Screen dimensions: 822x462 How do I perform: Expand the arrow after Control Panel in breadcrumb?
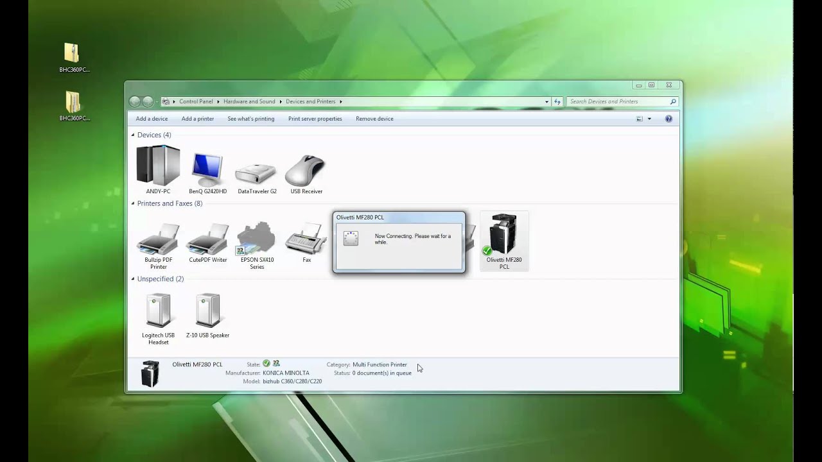pos(218,101)
